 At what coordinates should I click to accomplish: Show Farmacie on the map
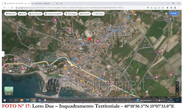[85, 14]
